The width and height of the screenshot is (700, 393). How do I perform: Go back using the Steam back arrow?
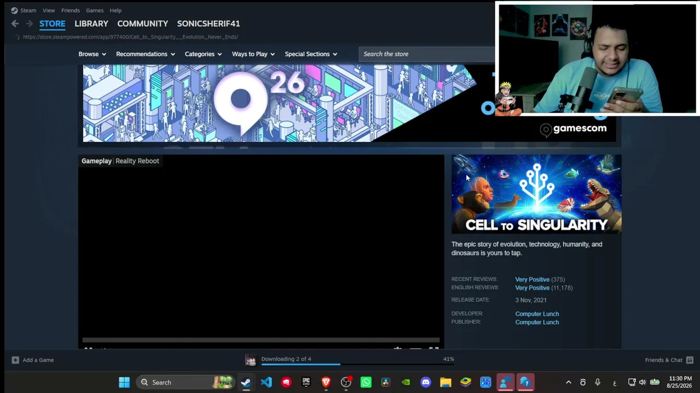pyautogui.click(x=15, y=23)
